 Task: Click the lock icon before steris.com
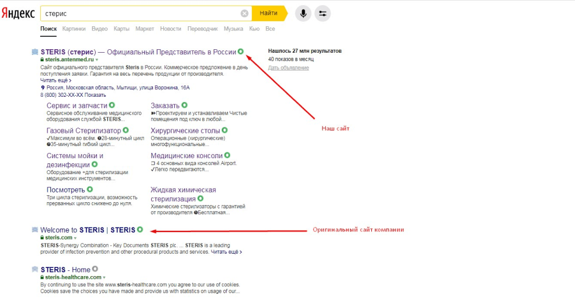click(42, 237)
